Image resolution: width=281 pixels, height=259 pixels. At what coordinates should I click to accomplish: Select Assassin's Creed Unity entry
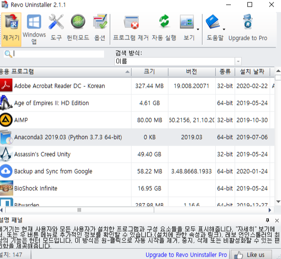42,154
